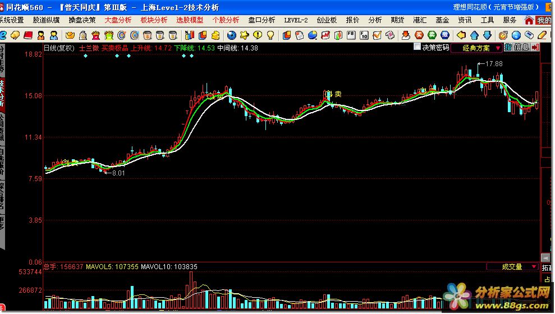Screen dimensions: 555x314
Task: Click the 买卖极品 indicator name
Action: click(x=114, y=48)
